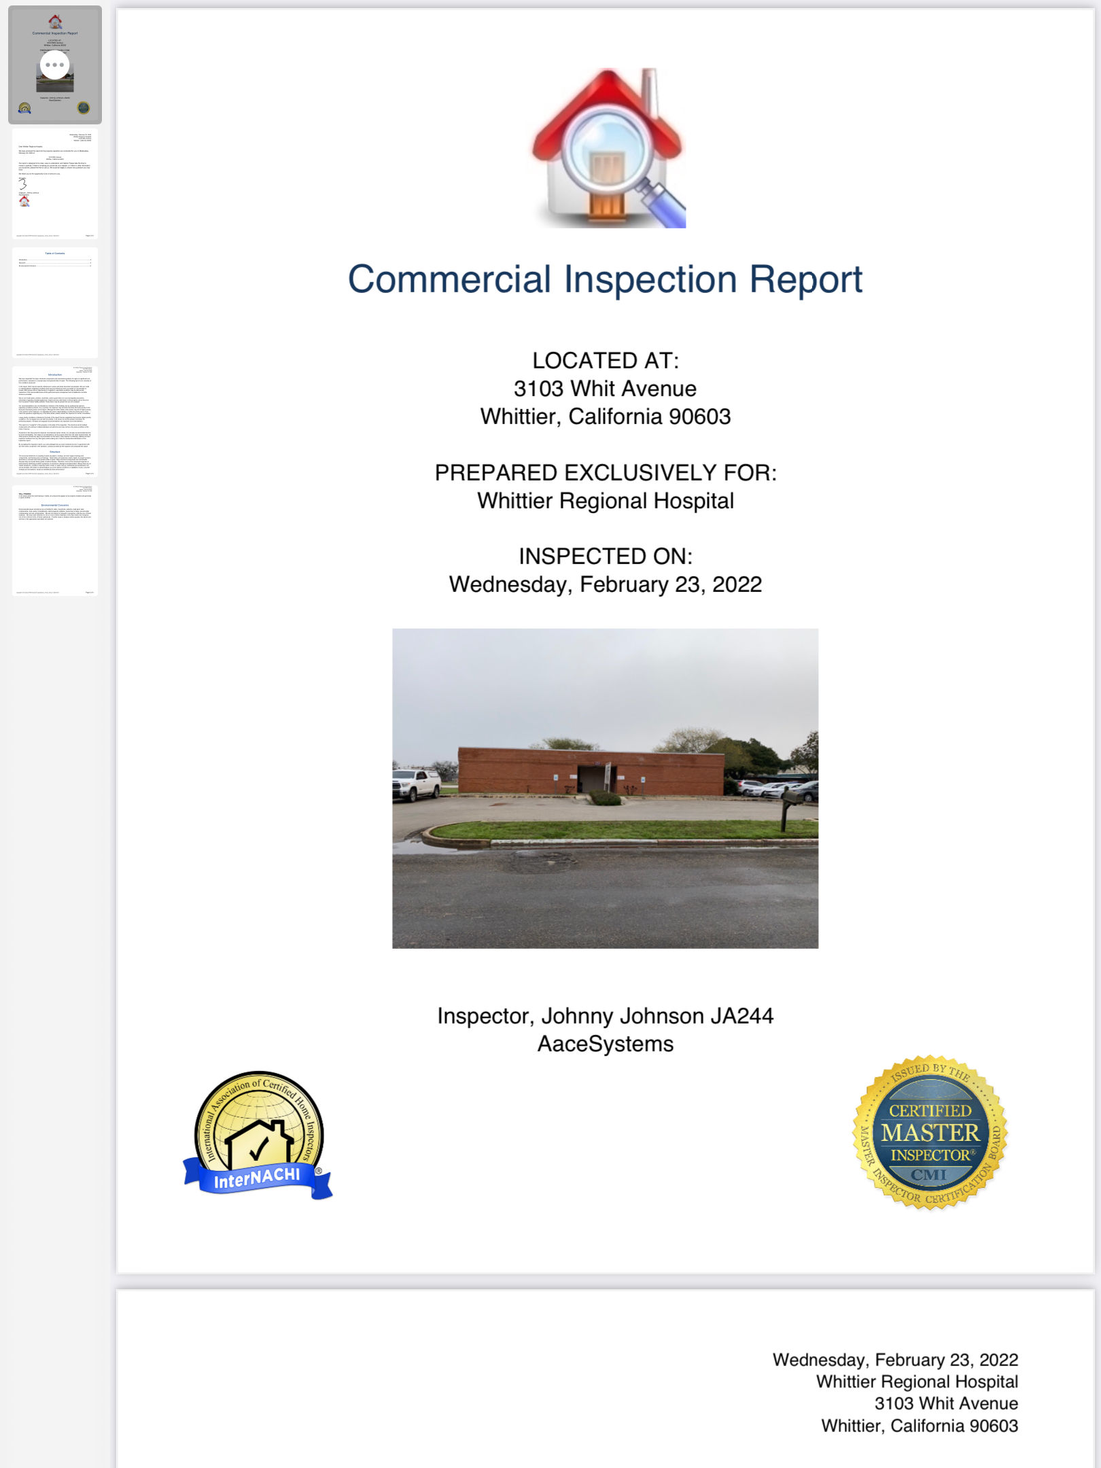Click 'Whittier, California 90603' on cover page
1101x1468 pixels.
(605, 416)
